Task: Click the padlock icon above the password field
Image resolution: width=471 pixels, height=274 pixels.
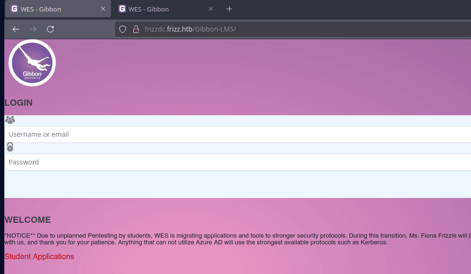Action: click(10, 147)
